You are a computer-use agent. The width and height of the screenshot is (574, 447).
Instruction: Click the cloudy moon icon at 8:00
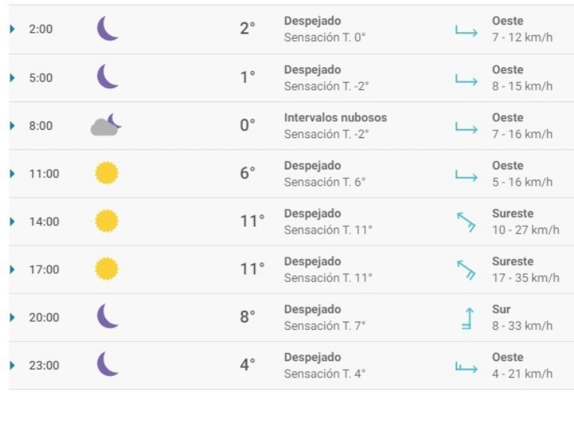click(106, 125)
